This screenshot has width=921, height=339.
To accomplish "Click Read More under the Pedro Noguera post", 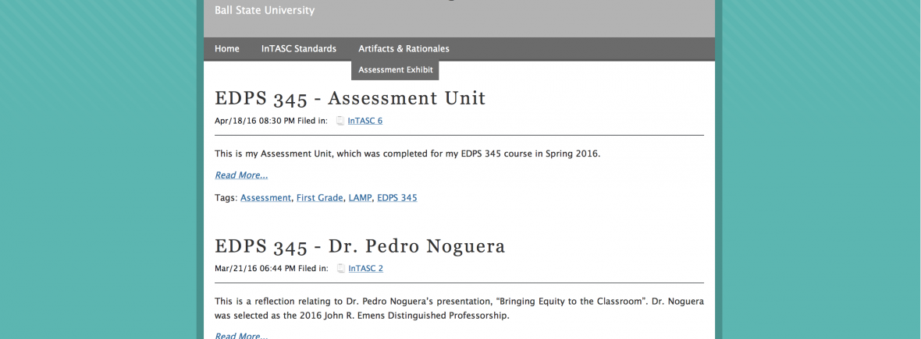I will tap(241, 335).
